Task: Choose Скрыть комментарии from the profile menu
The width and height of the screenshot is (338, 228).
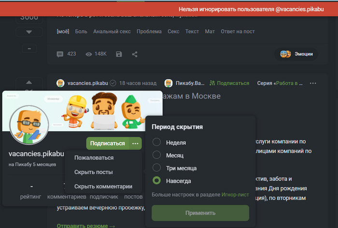Action: (x=103, y=186)
